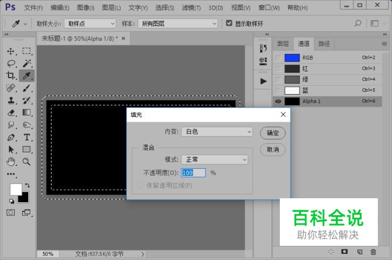
Task: Open the Actions panel play icon
Action: pos(263,81)
